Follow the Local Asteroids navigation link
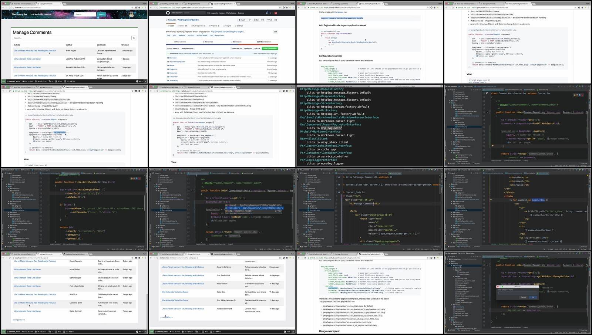 [36, 14]
